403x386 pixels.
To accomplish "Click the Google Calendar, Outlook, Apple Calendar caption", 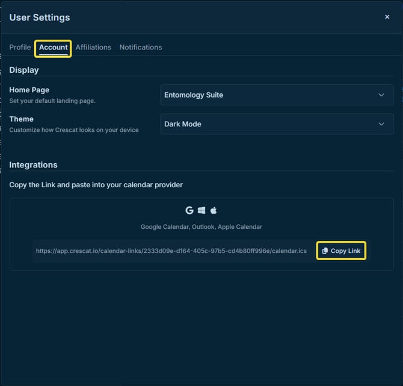I will point(202,227).
